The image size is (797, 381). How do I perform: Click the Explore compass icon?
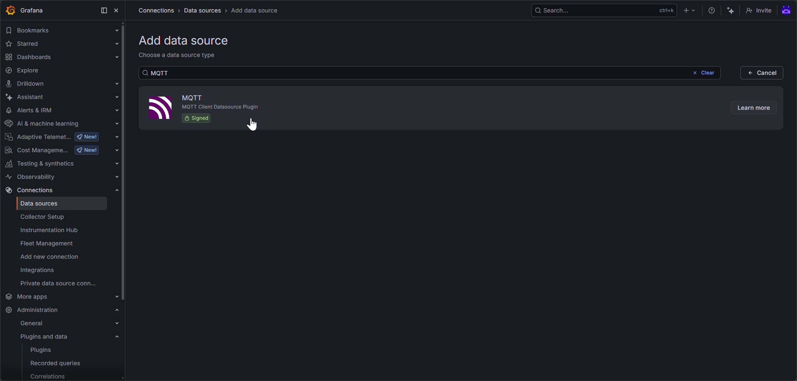point(9,70)
